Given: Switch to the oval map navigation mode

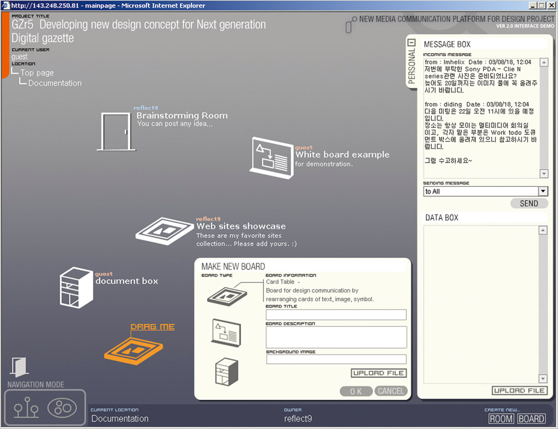Looking at the screenshot, I should coord(63,408).
